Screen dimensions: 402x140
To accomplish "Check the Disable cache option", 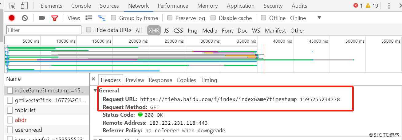I will pyautogui.click(x=213, y=18).
